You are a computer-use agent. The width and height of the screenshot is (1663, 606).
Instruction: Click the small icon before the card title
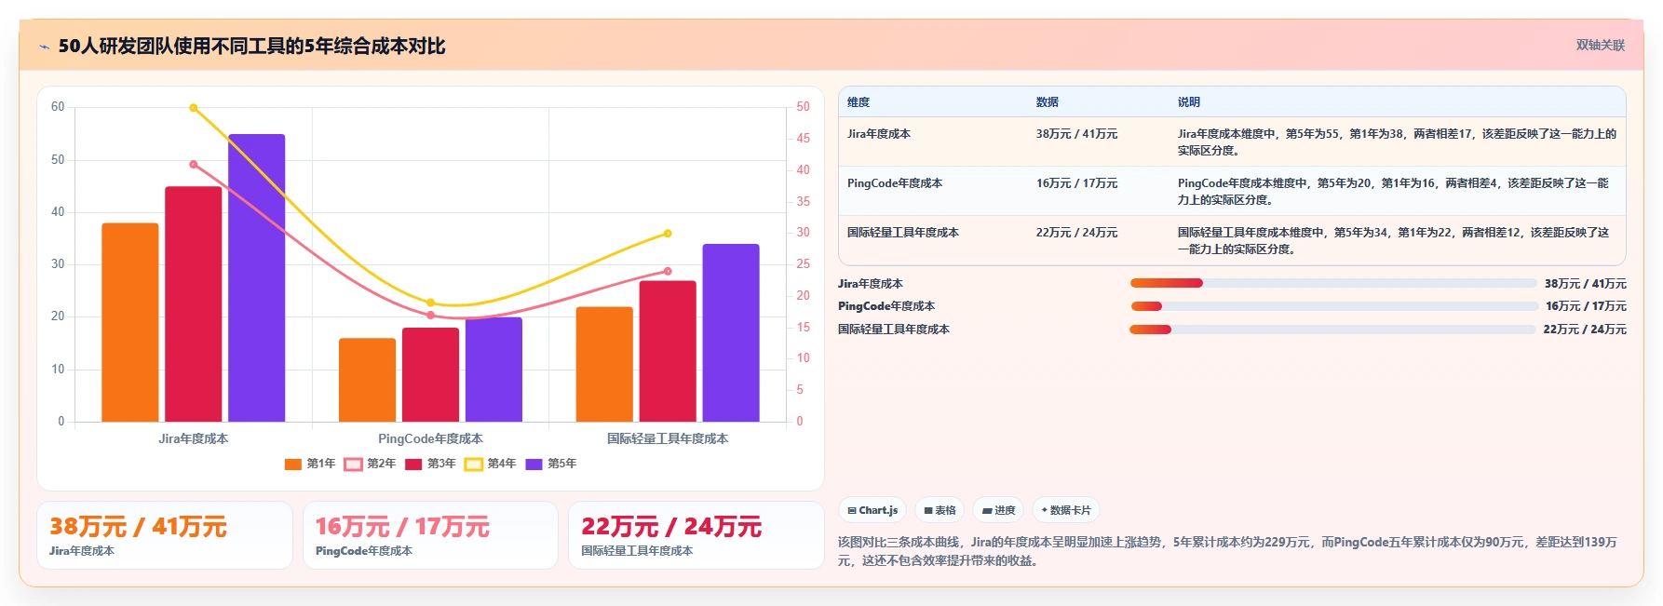coord(44,47)
